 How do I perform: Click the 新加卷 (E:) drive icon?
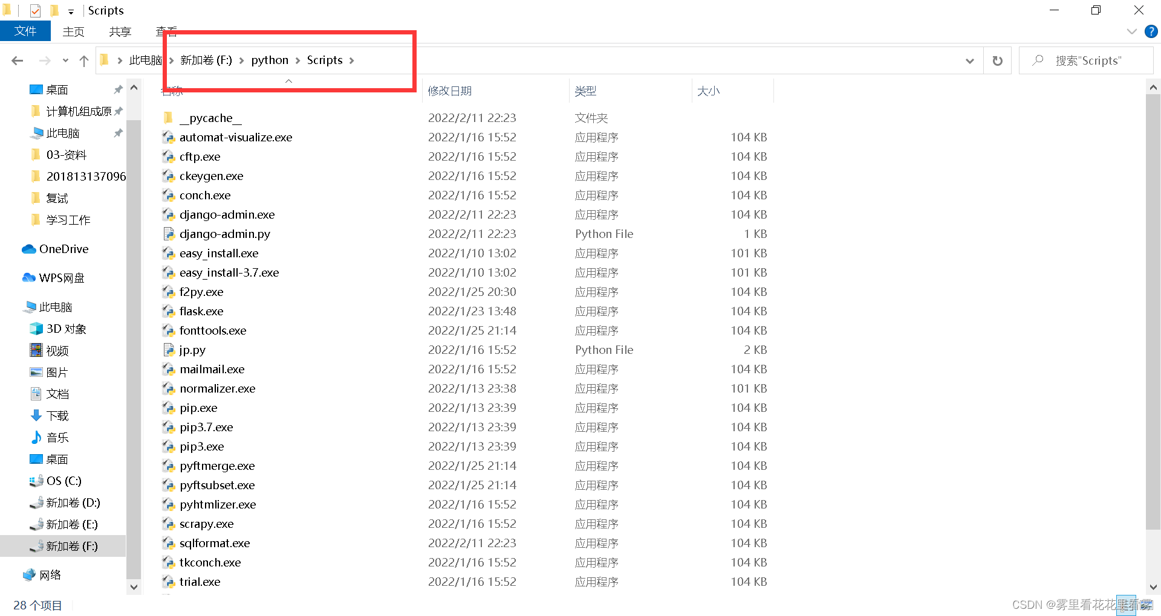[x=36, y=524]
